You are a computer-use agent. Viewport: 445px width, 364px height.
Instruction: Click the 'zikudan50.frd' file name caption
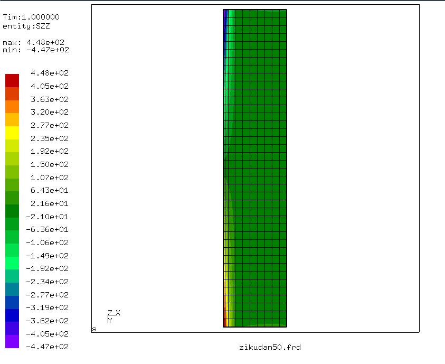click(270, 348)
